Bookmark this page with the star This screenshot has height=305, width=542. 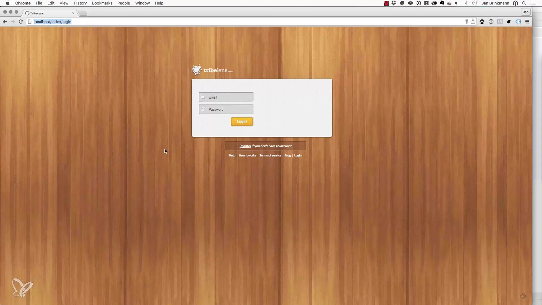click(x=473, y=22)
